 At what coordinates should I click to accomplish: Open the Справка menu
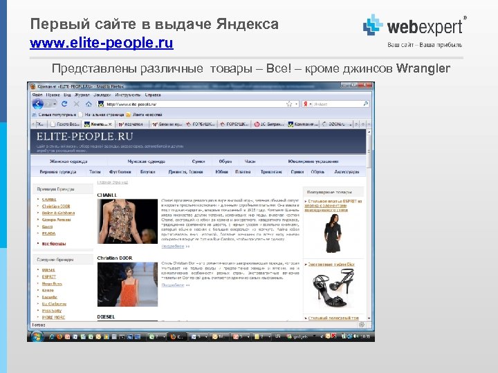coord(153,95)
